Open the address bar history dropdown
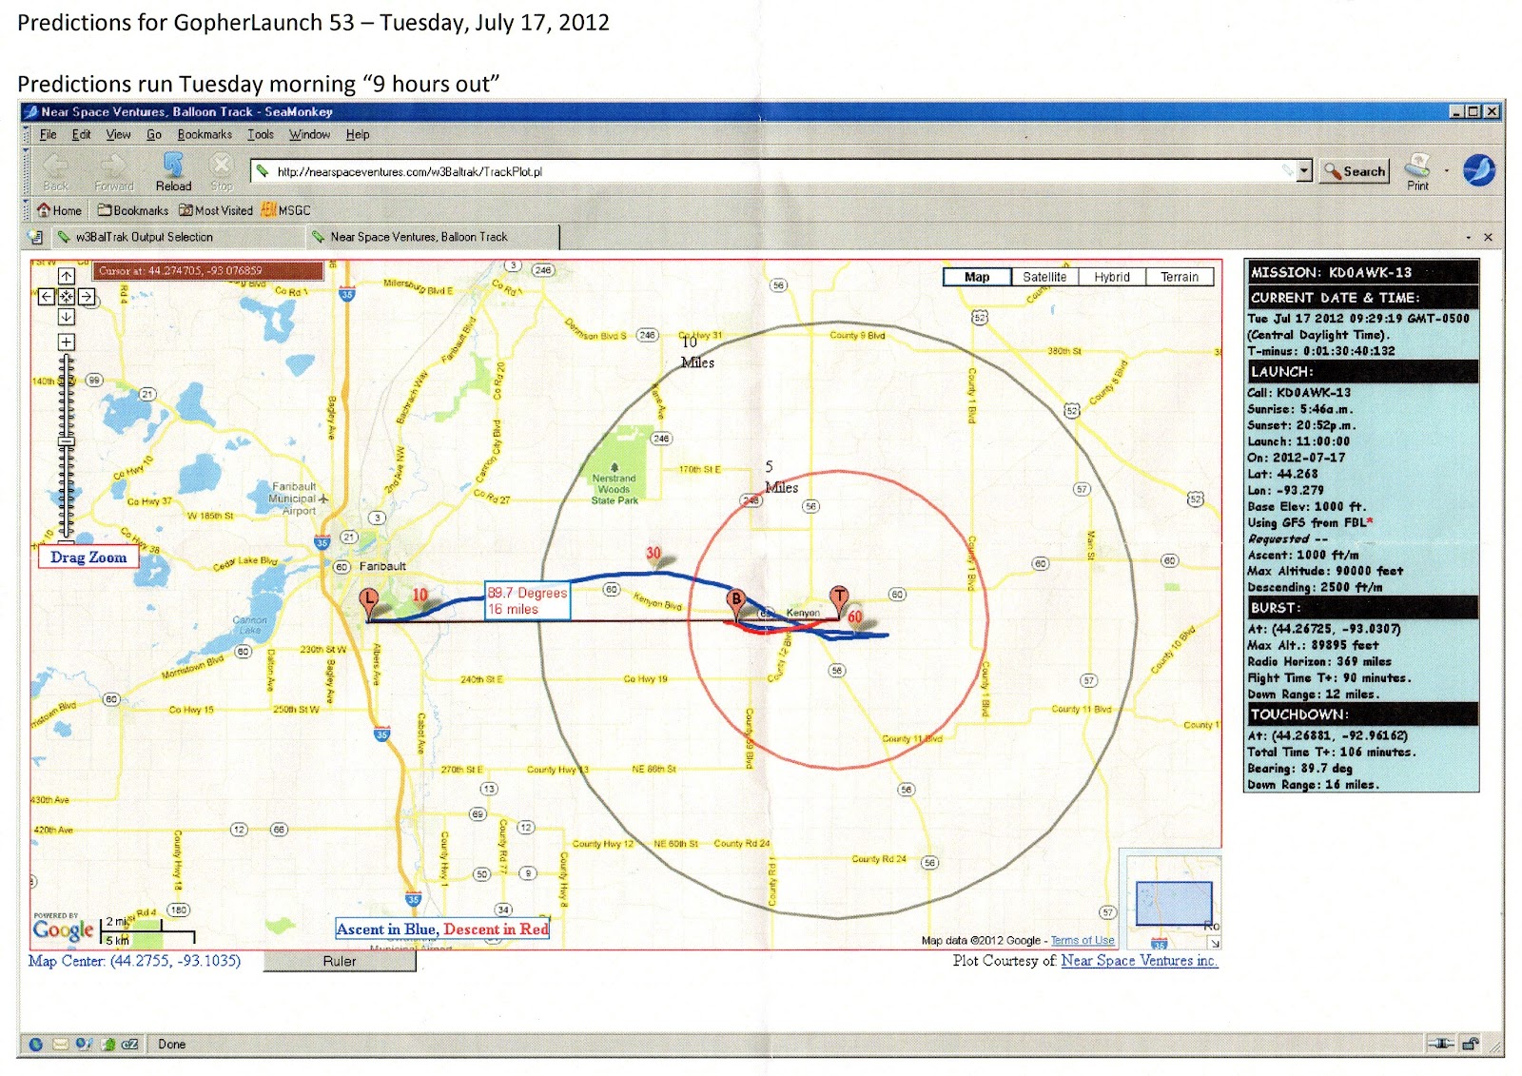The width and height of the screenshot is (1522, 1076). (1304, 171)
